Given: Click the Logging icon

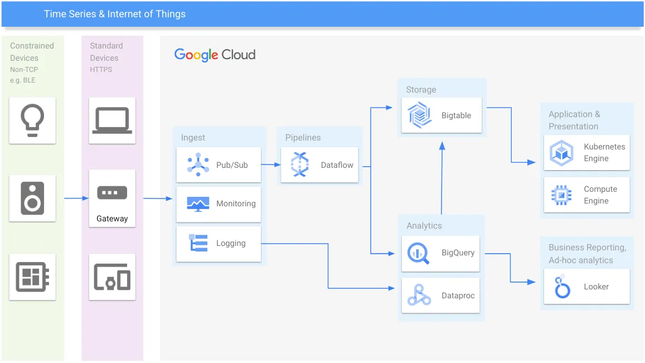Looking at the screenshot, I should tap(198, 243).
